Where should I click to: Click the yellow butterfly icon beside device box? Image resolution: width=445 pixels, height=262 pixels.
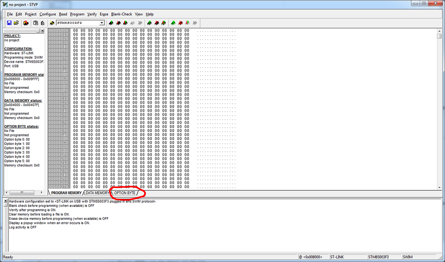click(52, 23)
